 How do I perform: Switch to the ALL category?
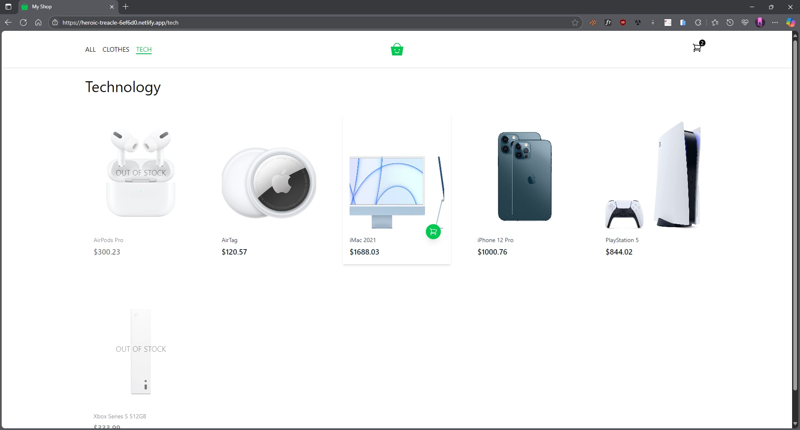click(90, 50)
